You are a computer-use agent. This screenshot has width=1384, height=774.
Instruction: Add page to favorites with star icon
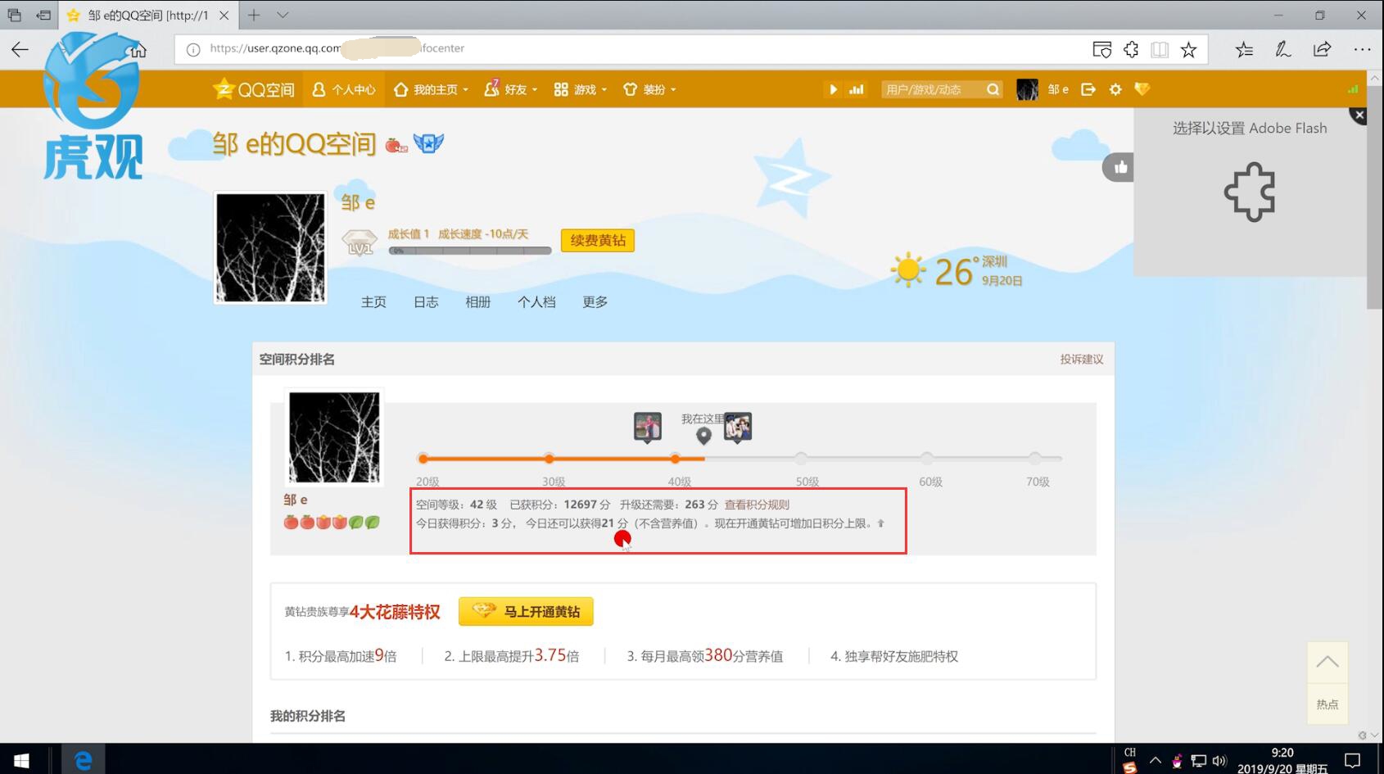[x=1188, y=49]
